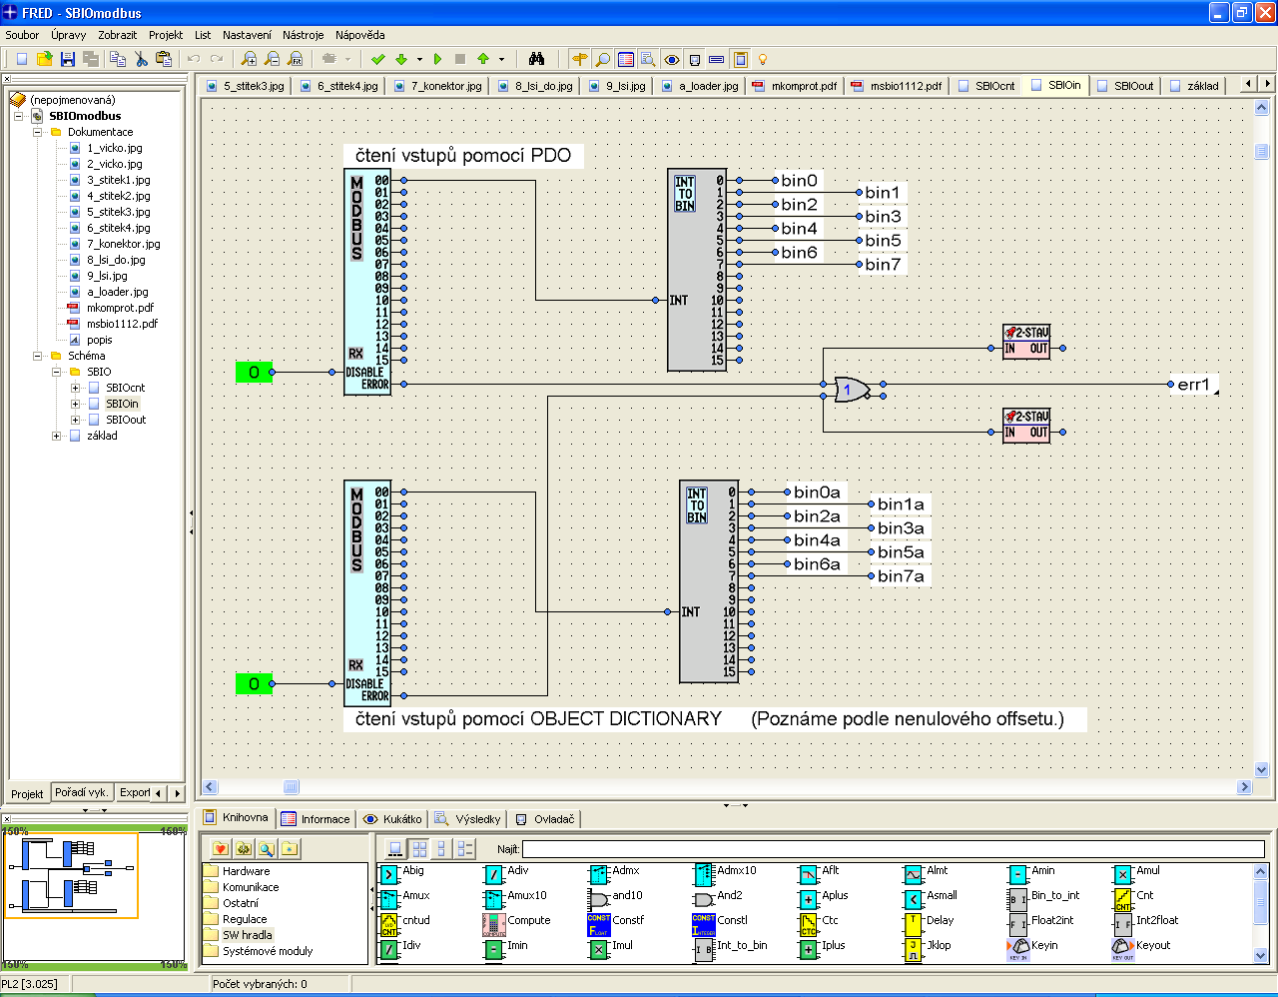Toggle the eye Kukátko toolbar button

pos(671,59)
